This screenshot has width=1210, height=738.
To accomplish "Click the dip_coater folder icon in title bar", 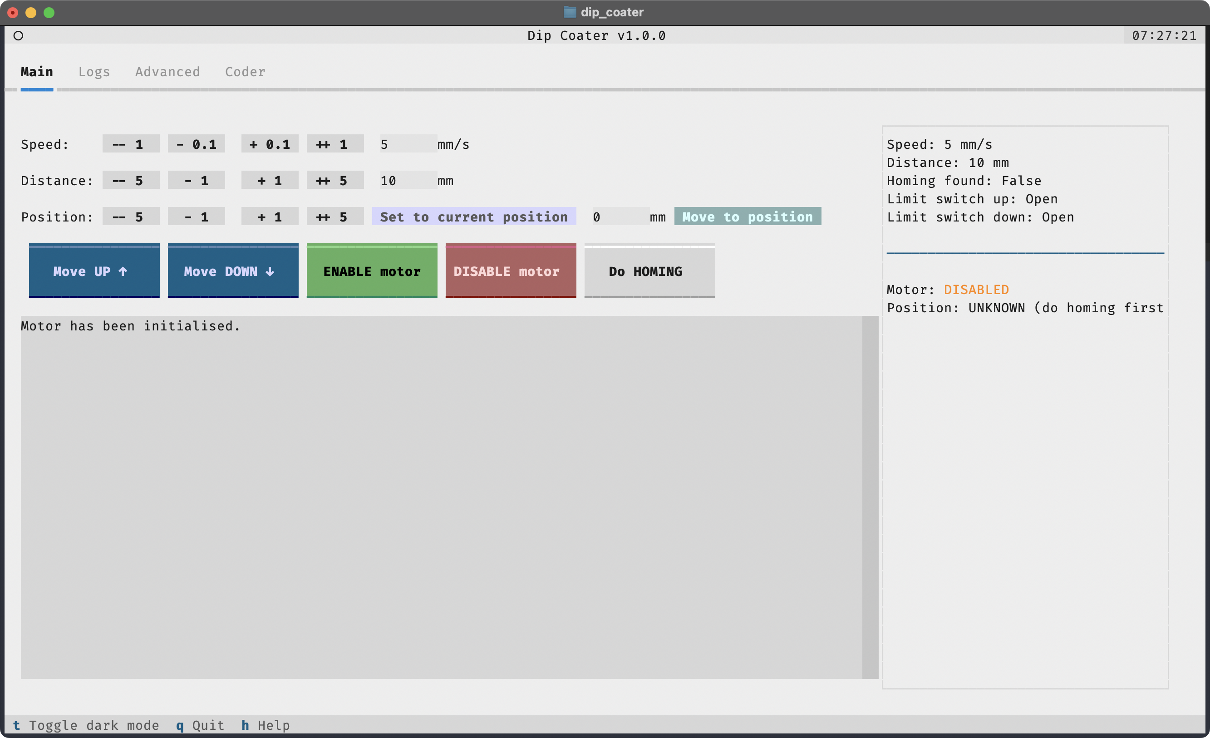I will 569,12.
